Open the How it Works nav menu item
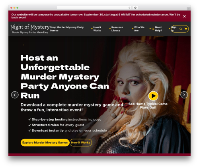The height and width of the screenshot is (168, 199). (97, 29)
